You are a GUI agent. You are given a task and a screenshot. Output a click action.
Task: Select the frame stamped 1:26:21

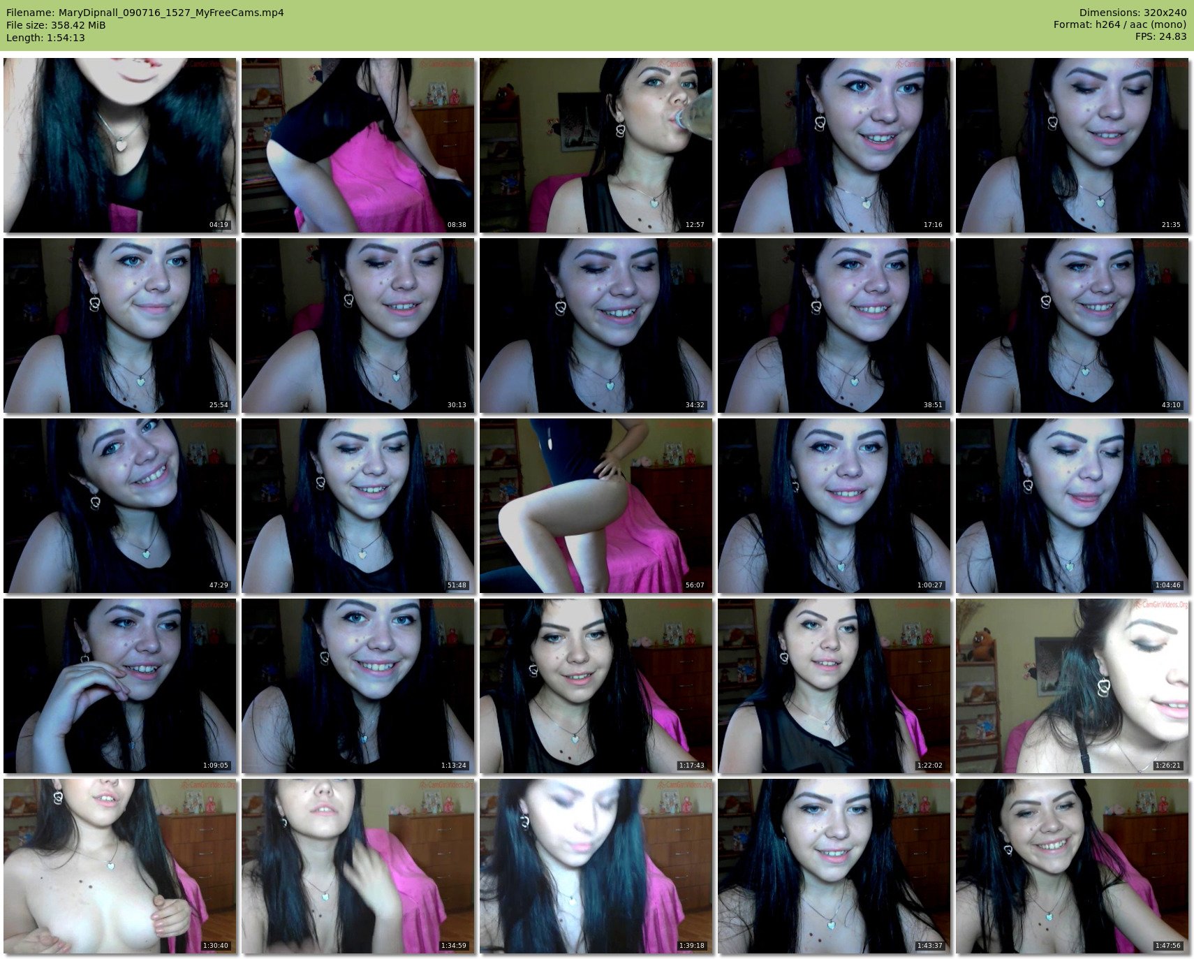pos(1073,686)
